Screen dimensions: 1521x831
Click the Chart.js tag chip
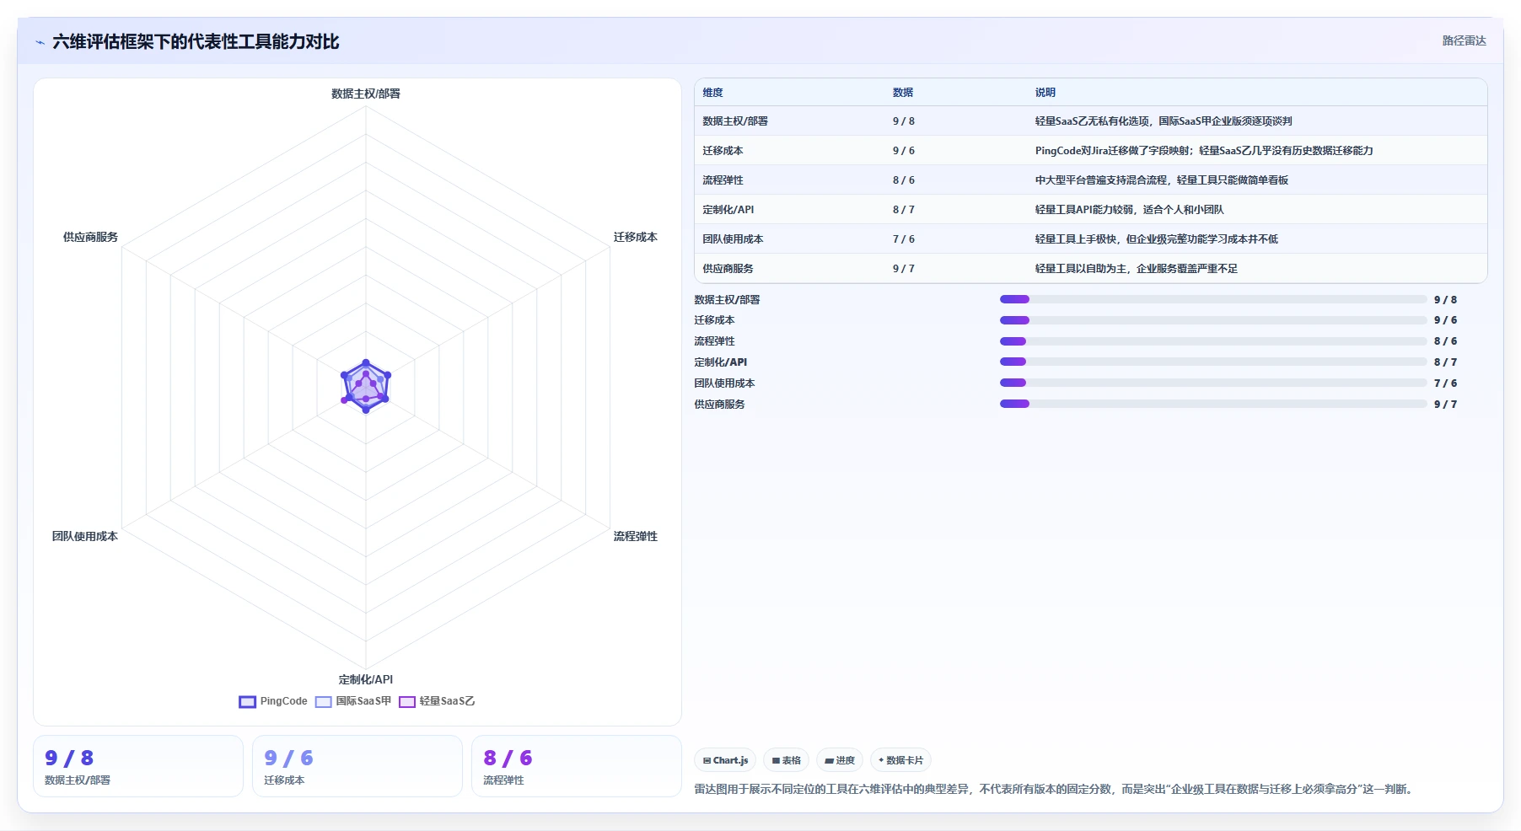[725, 760]
